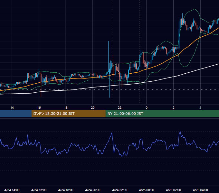Click the London 15:30-21:00 JST session bar
Viewport: 219px width, 193px height.
(68, 114)
